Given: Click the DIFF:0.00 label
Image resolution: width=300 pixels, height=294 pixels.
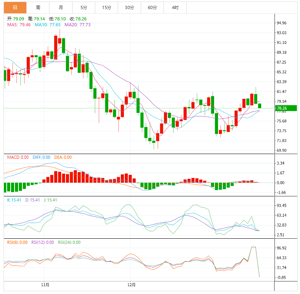Looking at the screenshot, I should coord(42,157).
